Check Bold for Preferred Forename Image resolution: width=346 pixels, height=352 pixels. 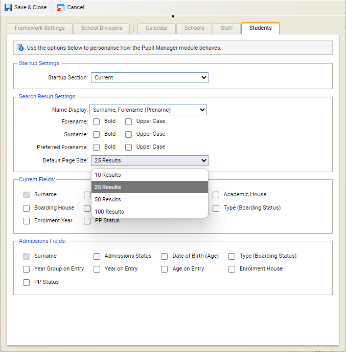coord(97,147)
